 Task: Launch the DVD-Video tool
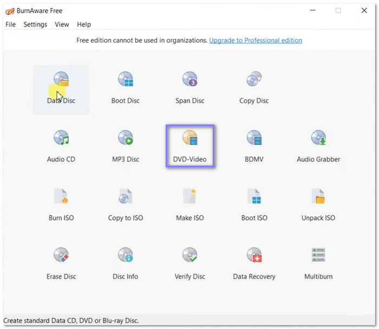click(190, 146)
